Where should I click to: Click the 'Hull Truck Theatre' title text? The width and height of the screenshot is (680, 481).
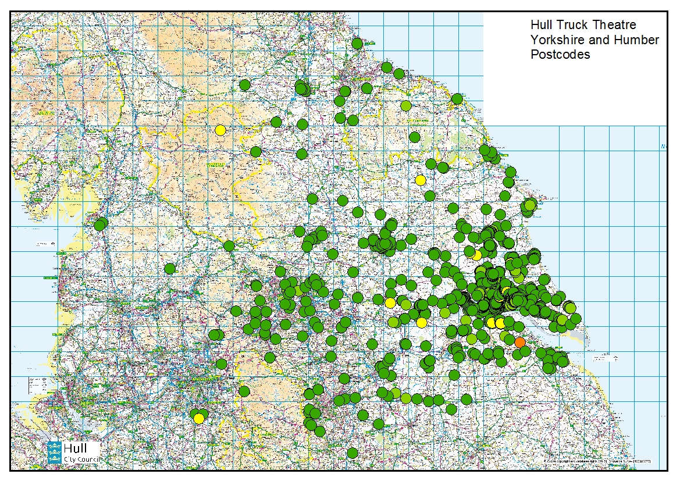pyautogui.click(x=583, y=26)
